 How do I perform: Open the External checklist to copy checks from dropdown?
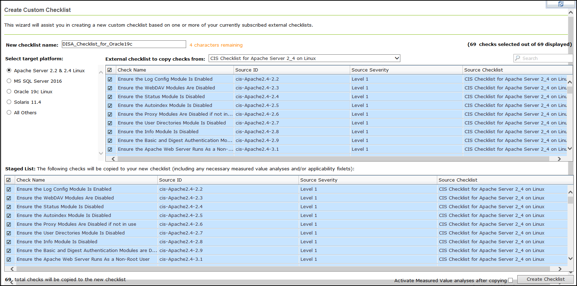304,58
